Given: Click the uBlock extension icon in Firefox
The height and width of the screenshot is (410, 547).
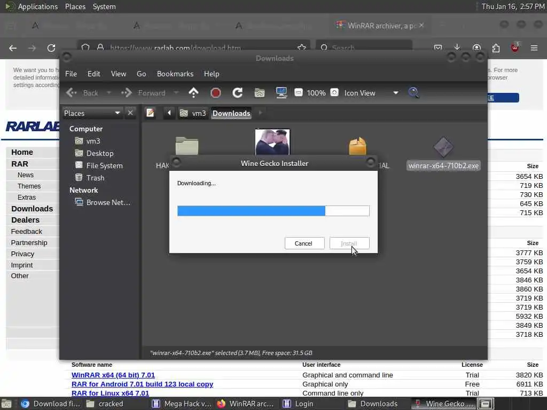Looking at the screenshot, I should pos(515,48).
